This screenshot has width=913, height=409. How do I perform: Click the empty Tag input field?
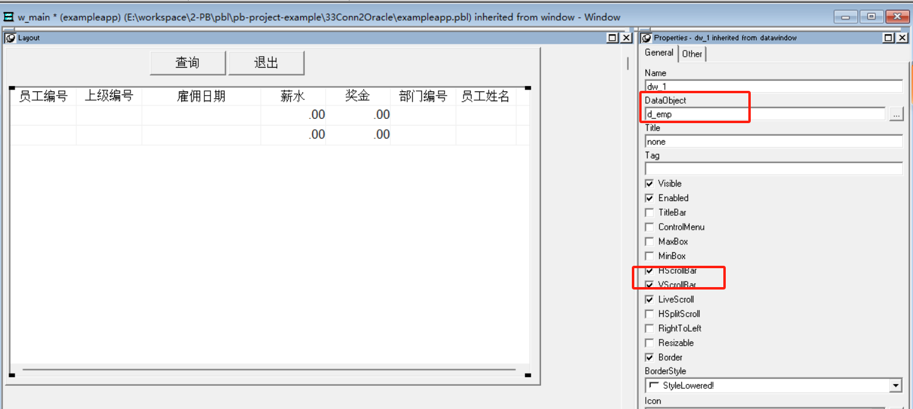pyautogui.click(x=773, y=169)
